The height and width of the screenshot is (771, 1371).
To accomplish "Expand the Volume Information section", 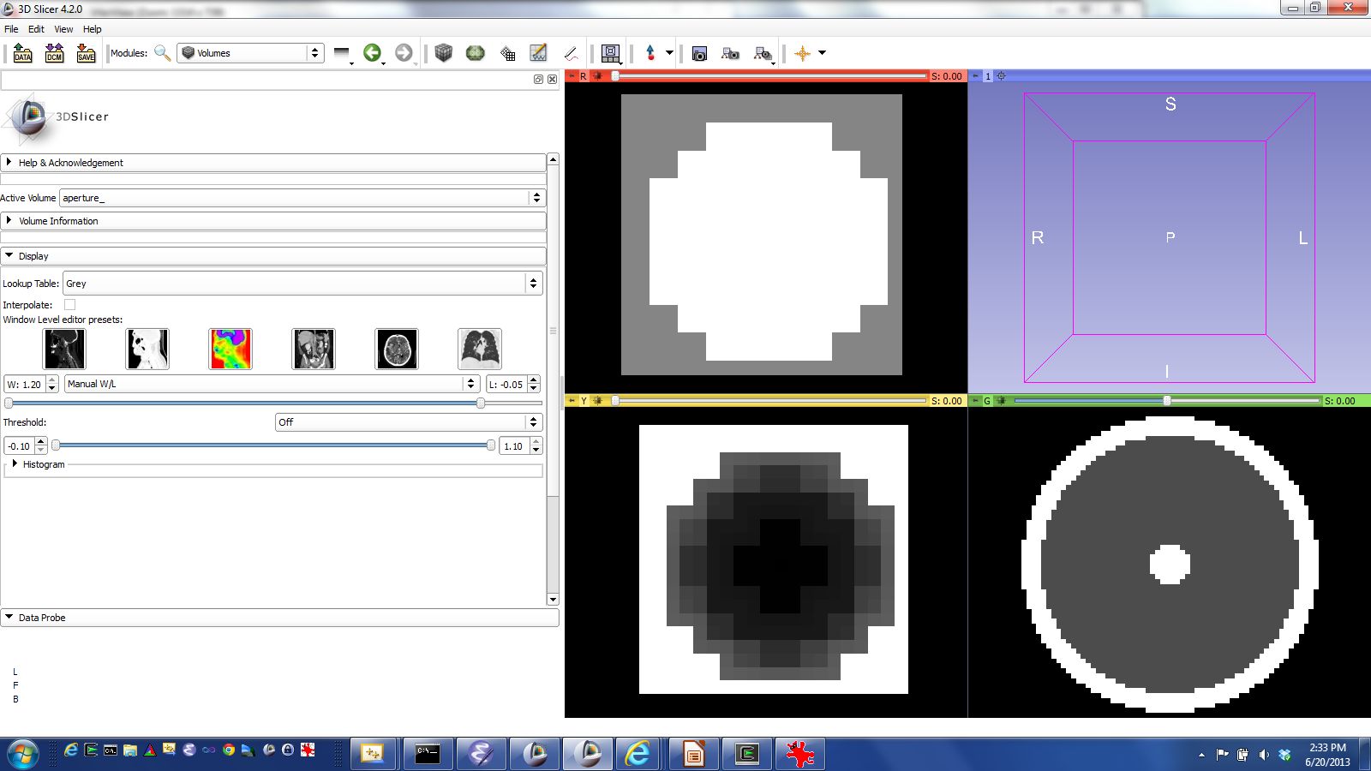I will pos(58,221).
